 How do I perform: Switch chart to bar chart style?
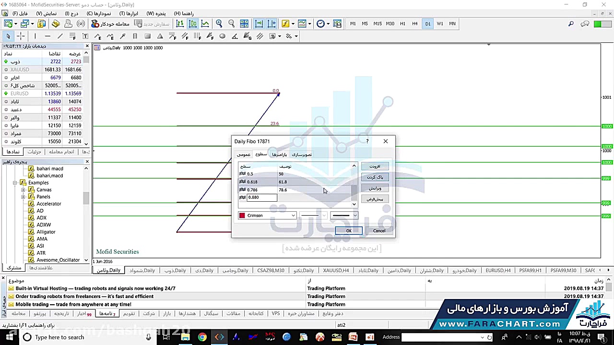(x=180, y=23)
